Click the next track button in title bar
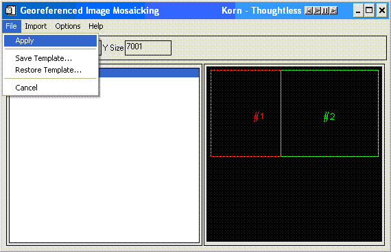391x252 pixels. point(333,10)
